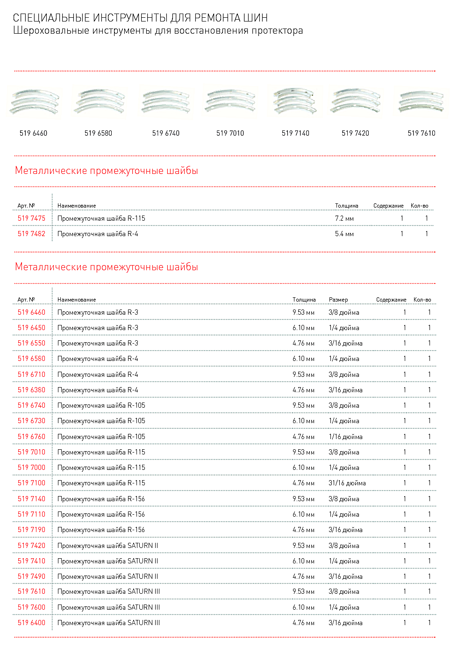451x648 pixels.
Task: Click the washer photo above 519 7010
Action: coord(230,102)
